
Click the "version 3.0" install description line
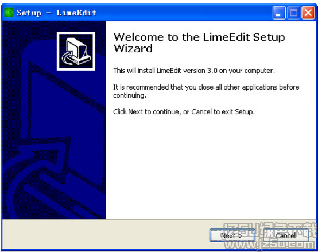click(x=194, y=71)
